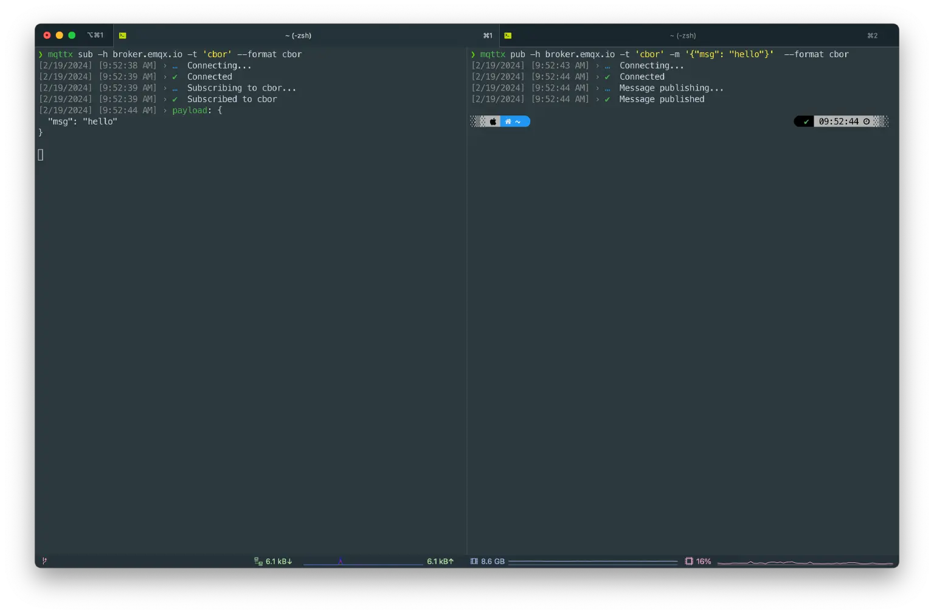Switch to the first ~ (-zsh) tab
This screenshot has height=614, width=934.
coord(298,36)
